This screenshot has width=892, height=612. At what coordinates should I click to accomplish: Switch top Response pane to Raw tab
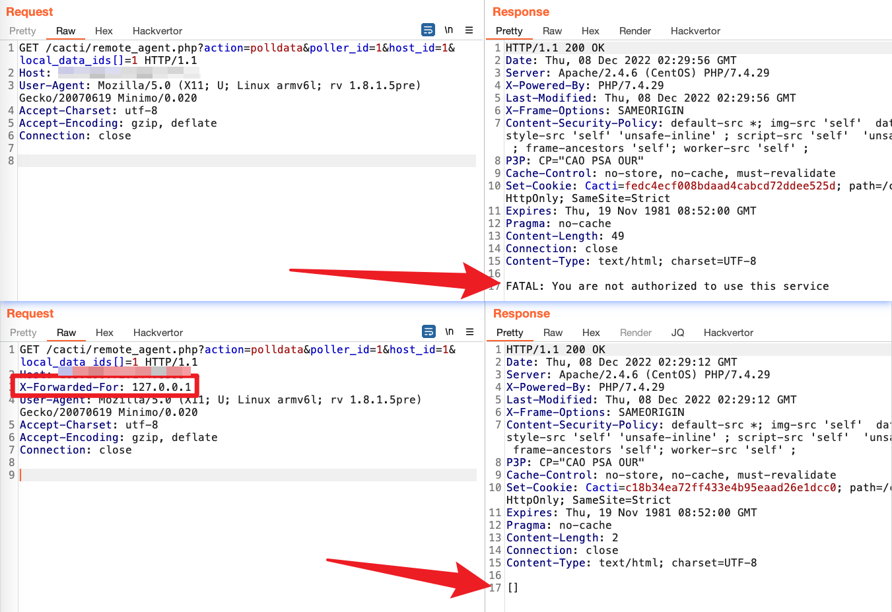[552, 31]
